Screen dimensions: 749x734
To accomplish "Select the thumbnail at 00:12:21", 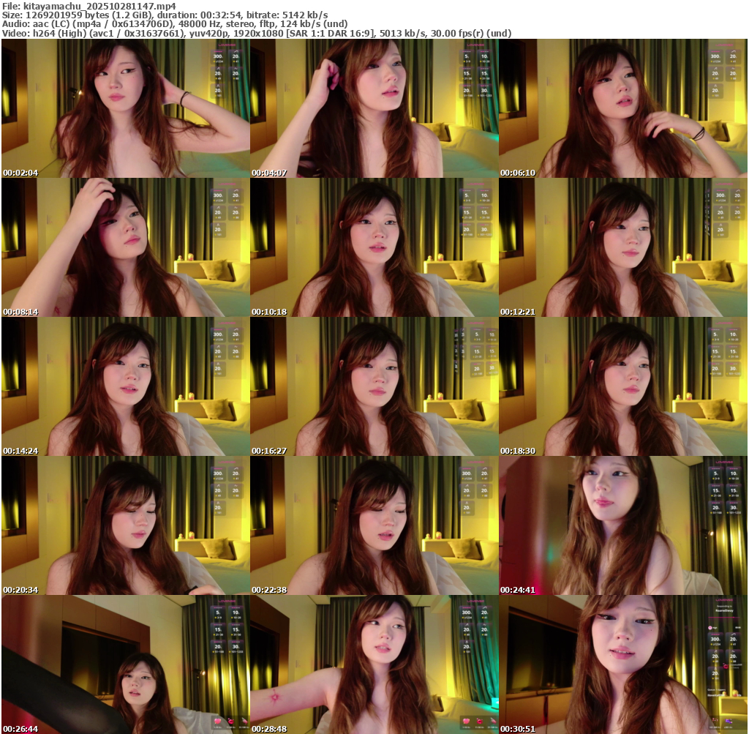I will point(622,247).
